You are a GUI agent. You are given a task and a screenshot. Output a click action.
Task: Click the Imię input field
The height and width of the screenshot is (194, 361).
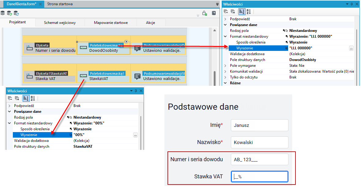tap(259, 125)
